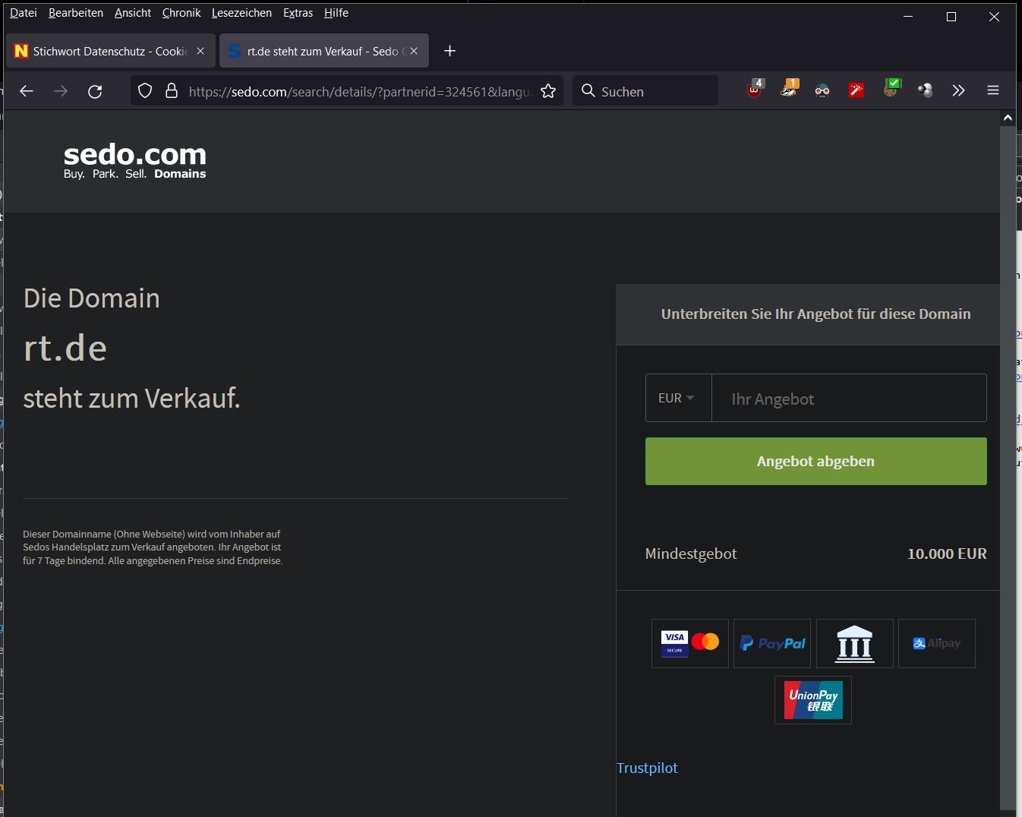
Task: Switch to rt.de steht zum Verkauf tab
Action: tap(324, 51)
